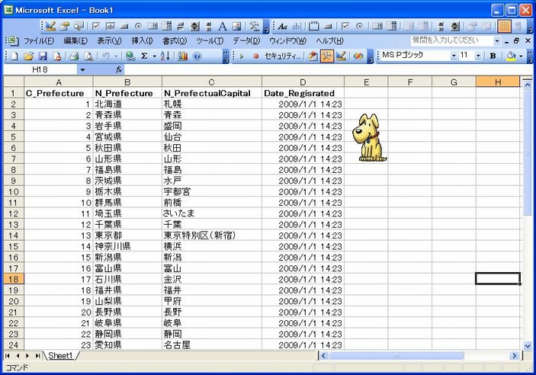Open More Controls hammer-and-wrench icon in Control Toolbox
Screen dimensions: 536x375
point(255,27)
